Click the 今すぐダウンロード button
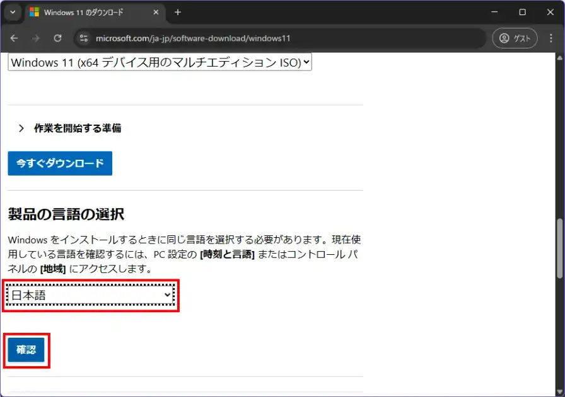Screen dimensions: 565x397 60,164
